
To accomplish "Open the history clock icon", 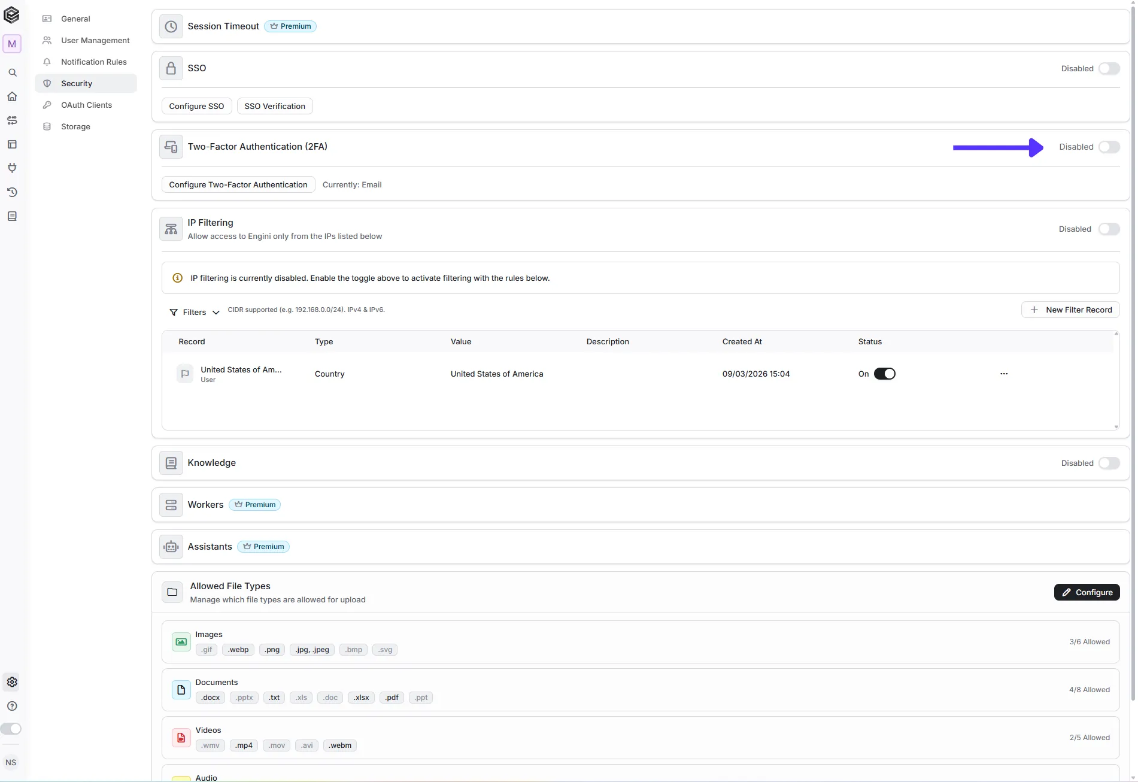I will (x=12, y=192).
